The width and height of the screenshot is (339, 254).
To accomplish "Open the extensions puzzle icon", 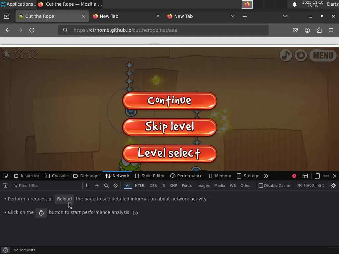I will point(319,30).
